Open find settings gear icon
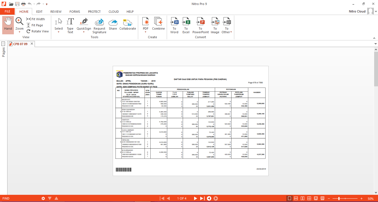Screen dimensions: 378x202 coord(43,198)
